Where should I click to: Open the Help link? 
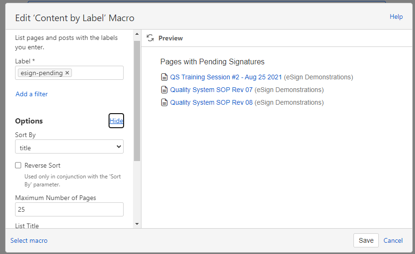pyautogui.click(x=396, y=16)
